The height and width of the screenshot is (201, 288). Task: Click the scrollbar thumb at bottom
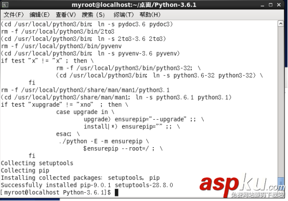pos(281,183)
